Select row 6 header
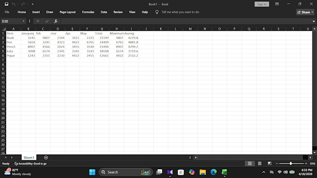This screenshot has height=178, width=317. [x=3, y=56]
